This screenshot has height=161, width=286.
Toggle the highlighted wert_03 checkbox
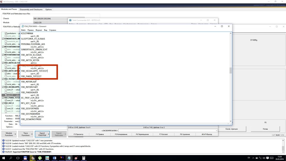tap(6, 95)
